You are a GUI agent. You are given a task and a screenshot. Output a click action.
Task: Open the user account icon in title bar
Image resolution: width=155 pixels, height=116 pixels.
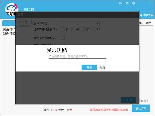click(120, 3)
